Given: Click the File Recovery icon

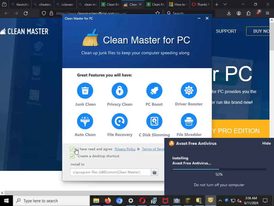Looking at the screenshot, I should point(120,121).
